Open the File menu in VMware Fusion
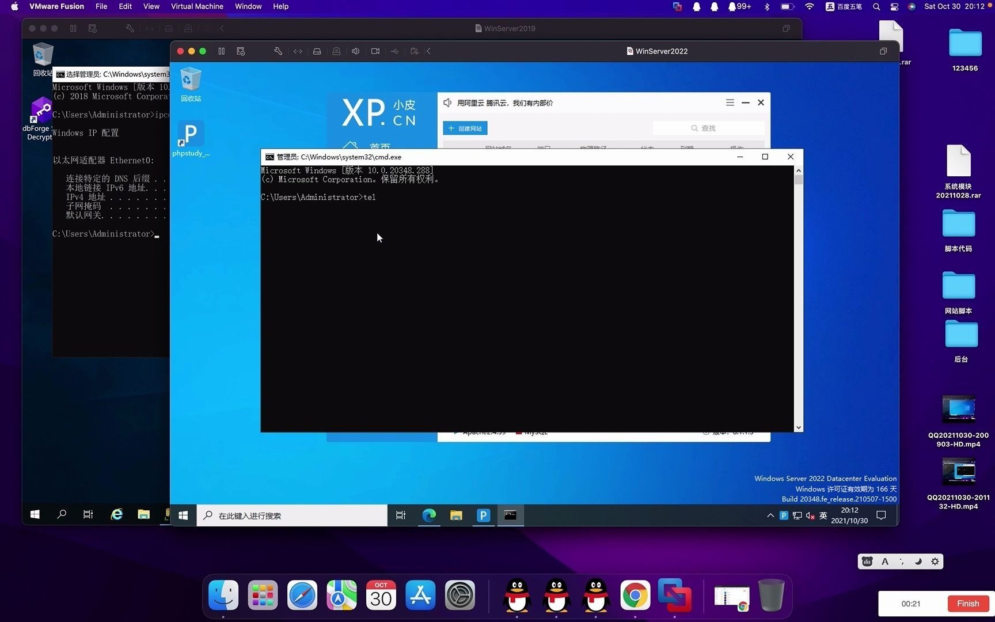The width and height of the screenshot is (995, 622). point(101,6)
